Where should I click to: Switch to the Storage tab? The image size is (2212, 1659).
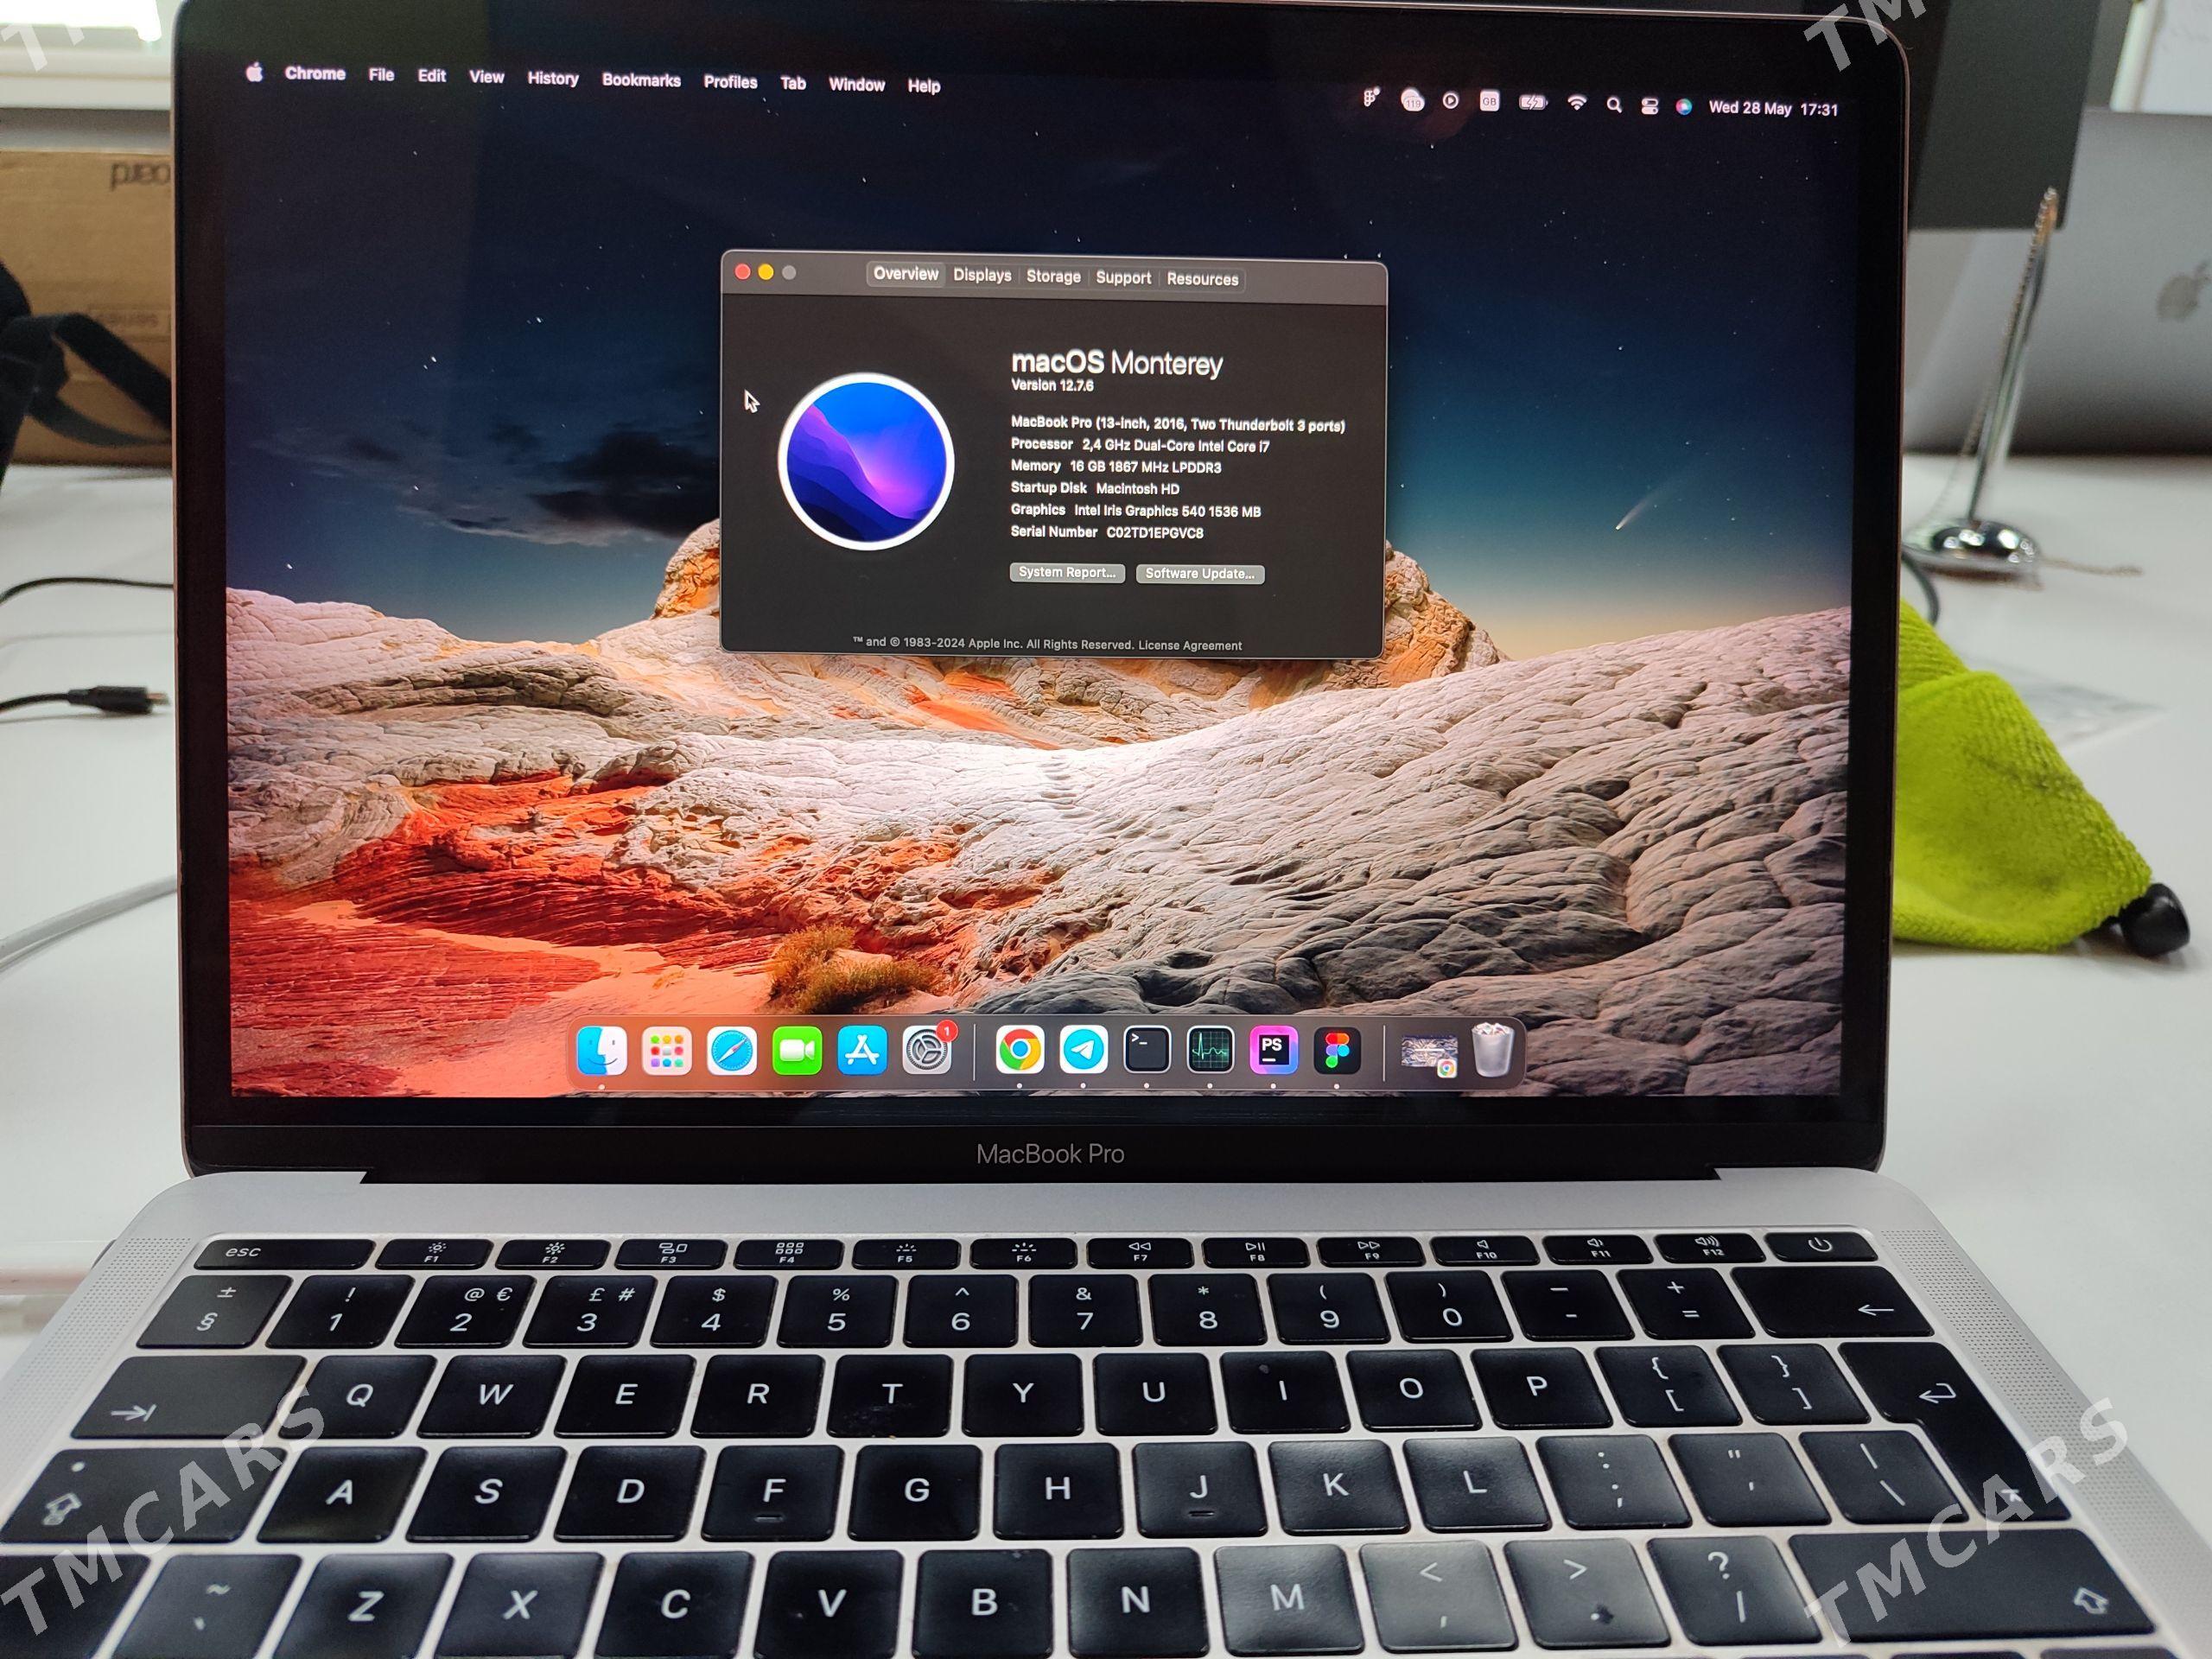(x=1053, y=276)
